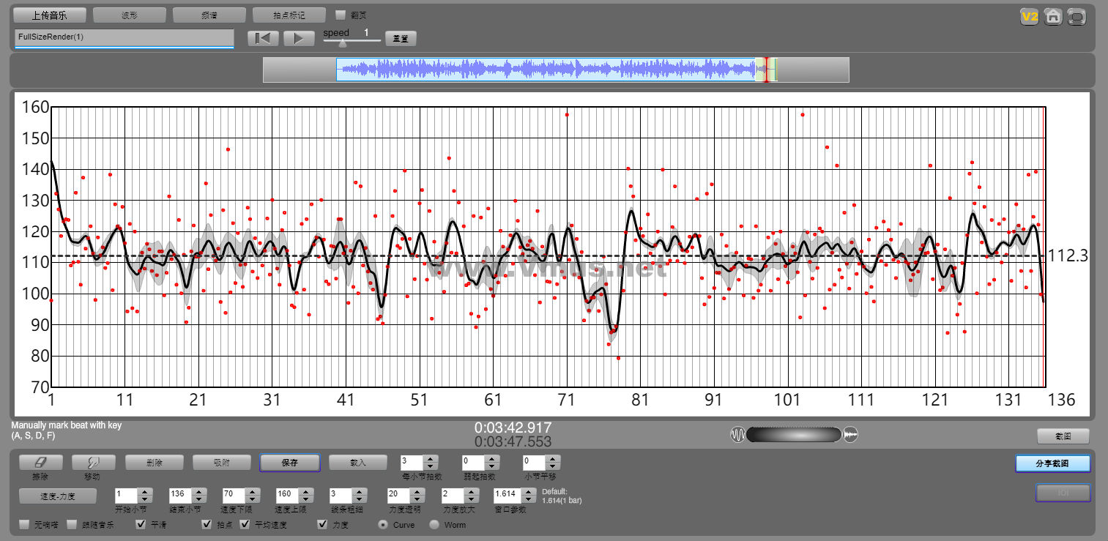Image resolution: width=1108 pixels, height=541 pixels.
Task: Click the V2 version icon
Action: pyautogui.click(x=1030, y=17)
